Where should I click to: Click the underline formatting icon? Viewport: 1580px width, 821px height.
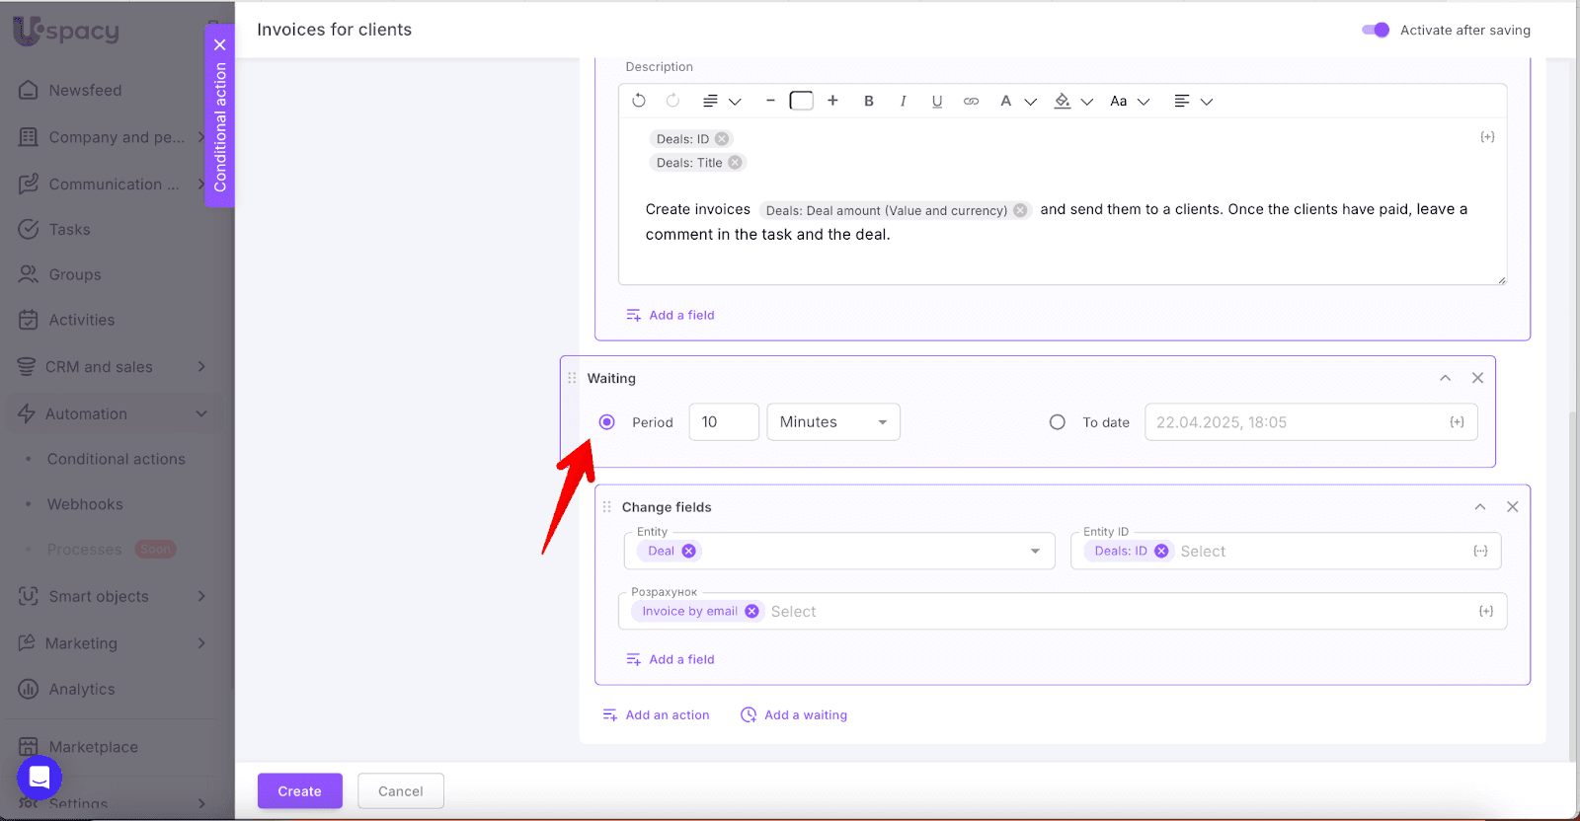[937, 101]
